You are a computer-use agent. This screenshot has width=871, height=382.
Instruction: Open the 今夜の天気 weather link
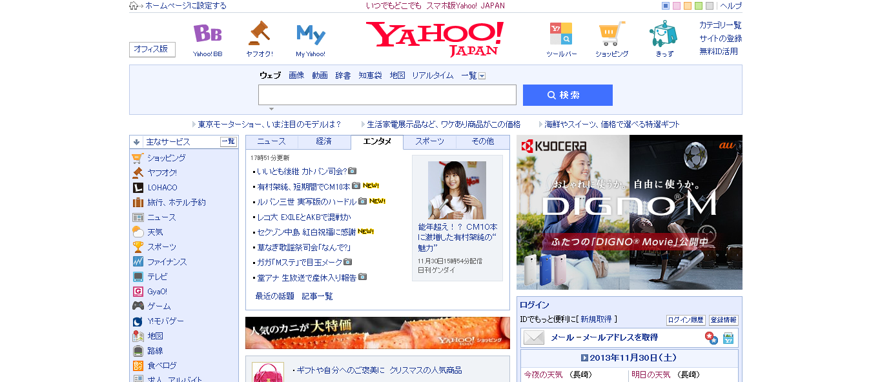point(543,375)
